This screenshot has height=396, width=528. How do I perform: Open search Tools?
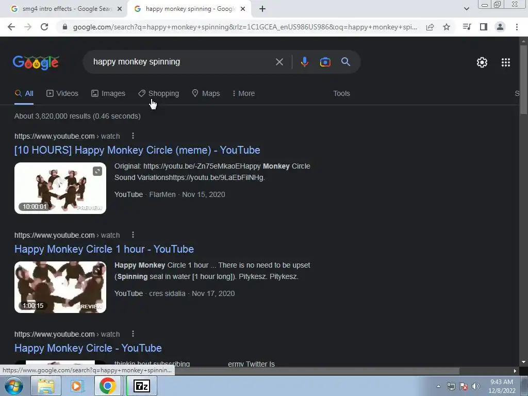click(341, 94)
